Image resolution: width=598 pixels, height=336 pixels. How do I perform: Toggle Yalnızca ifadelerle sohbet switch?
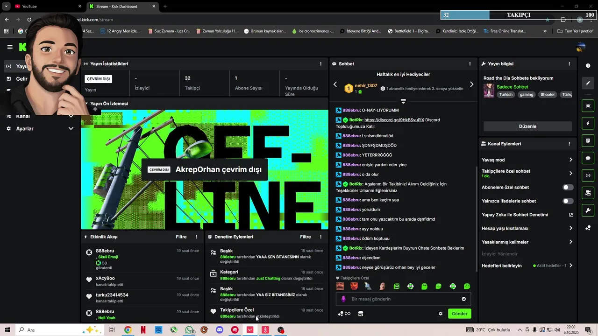pyautogui.click(x=568, y=201)
